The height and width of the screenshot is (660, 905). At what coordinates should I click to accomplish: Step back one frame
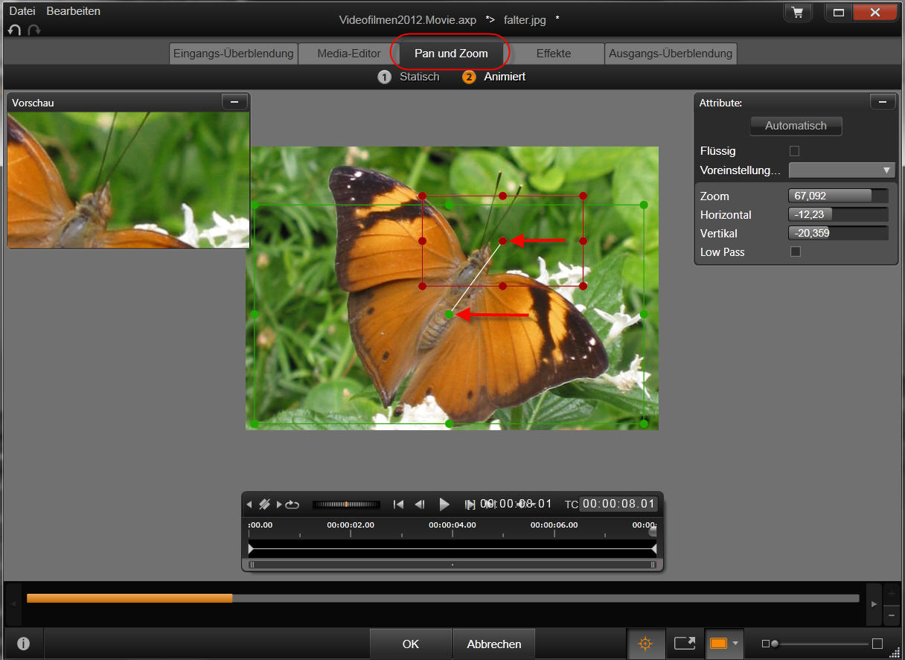(x=420, y=504)
